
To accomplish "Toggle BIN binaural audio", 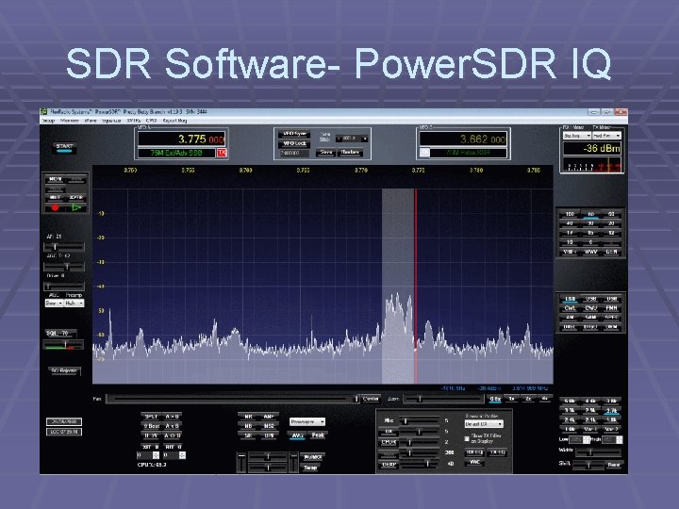I will click(269, 435).
